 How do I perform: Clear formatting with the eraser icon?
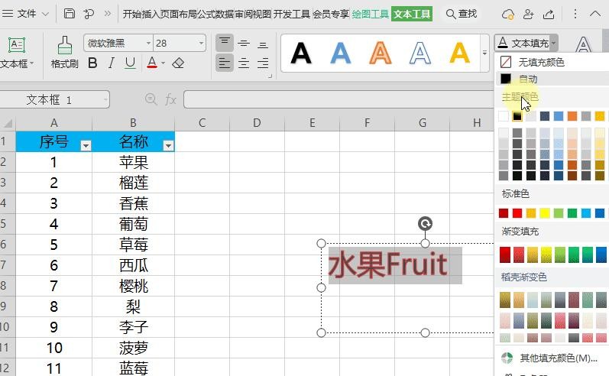click(178, 63)
